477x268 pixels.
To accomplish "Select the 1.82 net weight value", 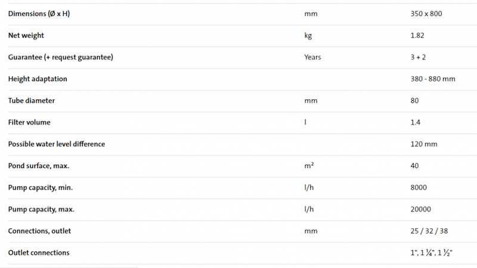I will pyautogui.click(x=417, y=36).
